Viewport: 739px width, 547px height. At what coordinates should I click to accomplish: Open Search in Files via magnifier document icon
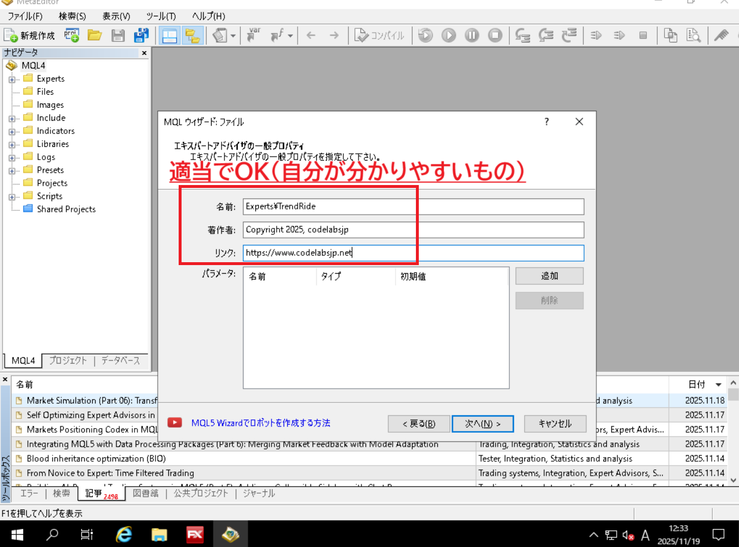[694, 35]
